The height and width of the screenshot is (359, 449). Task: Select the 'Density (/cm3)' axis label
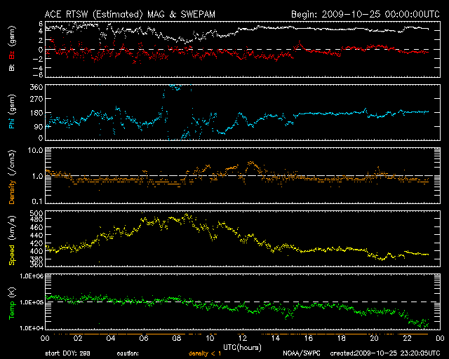pos(12,177)
